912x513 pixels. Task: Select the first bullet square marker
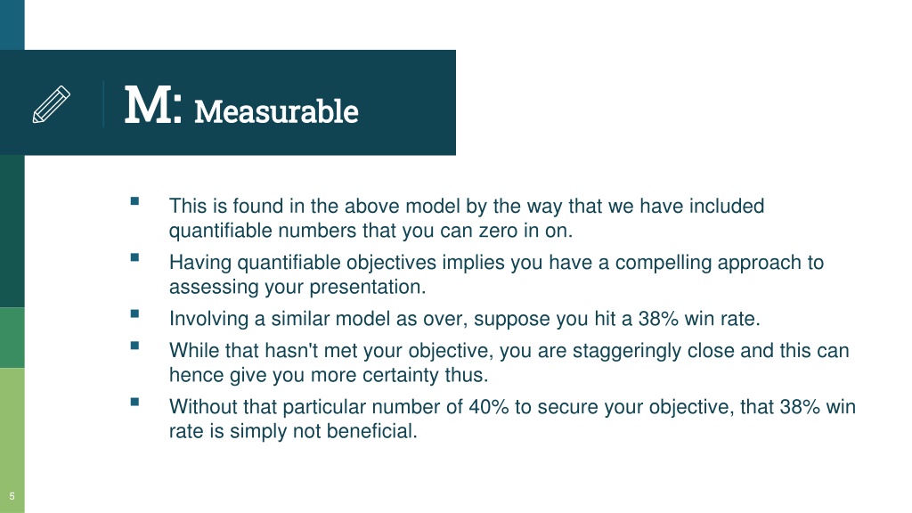tap(135, 201)
